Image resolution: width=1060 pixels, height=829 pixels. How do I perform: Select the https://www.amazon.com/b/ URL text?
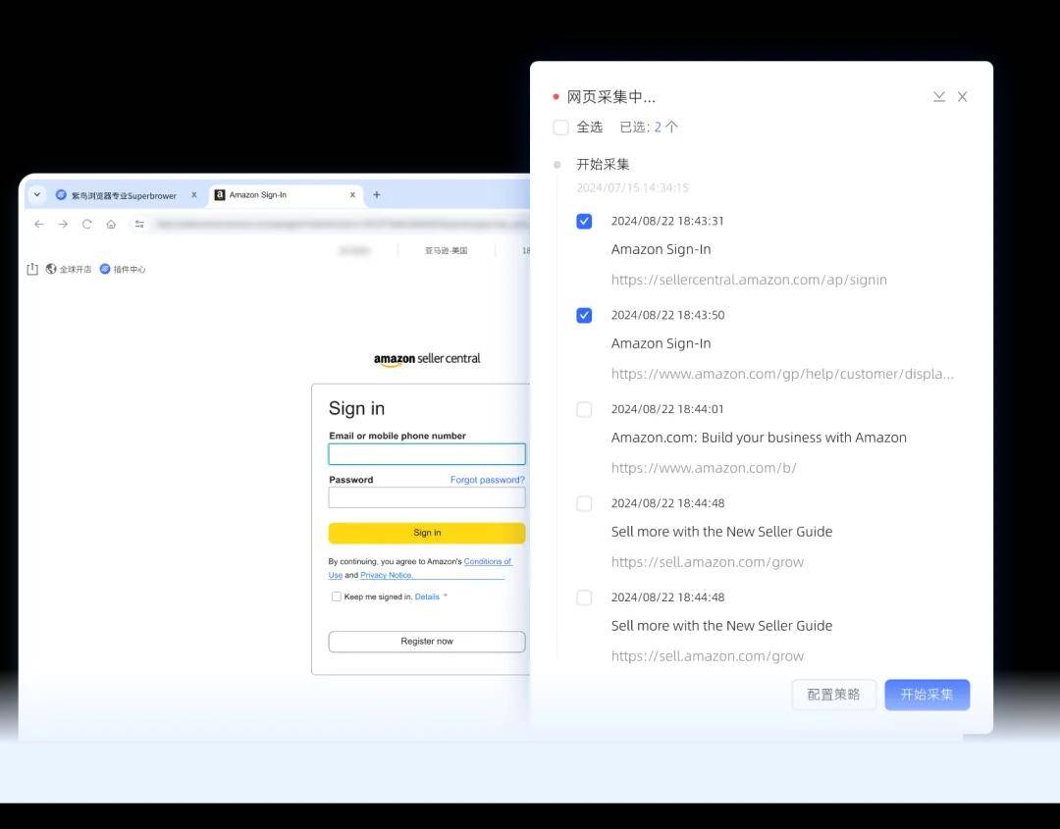[x=704, y=468]
